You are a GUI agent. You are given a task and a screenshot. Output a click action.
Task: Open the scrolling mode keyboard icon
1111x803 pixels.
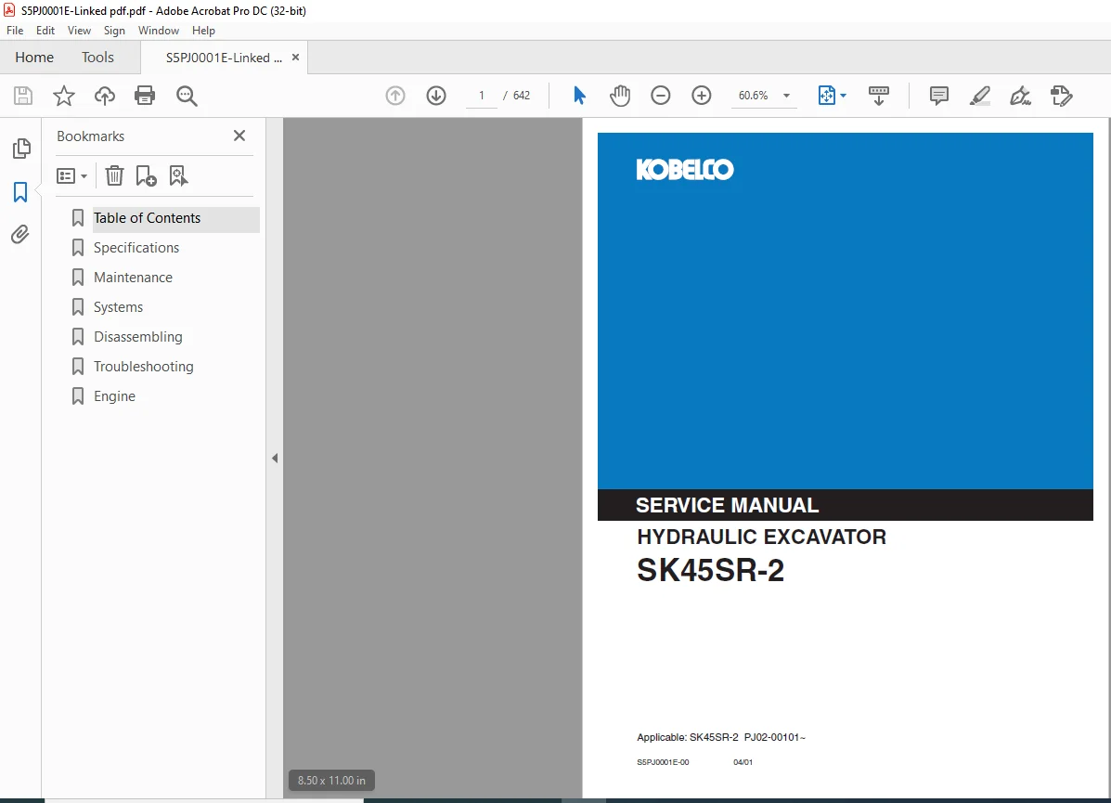(879, 96)
